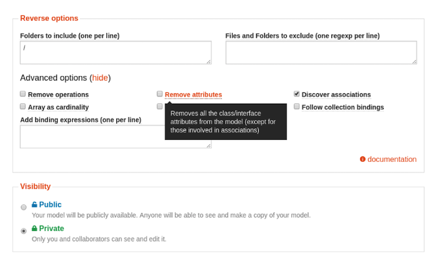Click inside Folders to include text area
Image resolution: width=436 pixels, height=268 pixels.
tap(116, 53)
